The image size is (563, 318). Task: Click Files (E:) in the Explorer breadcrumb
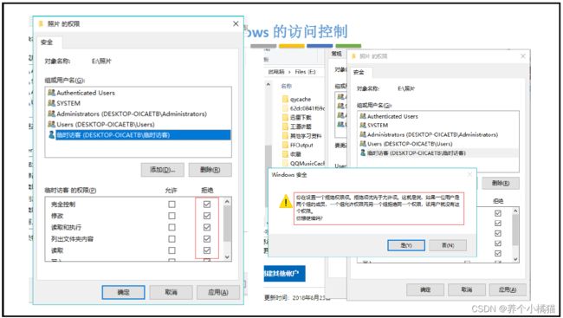pos(305,72)
